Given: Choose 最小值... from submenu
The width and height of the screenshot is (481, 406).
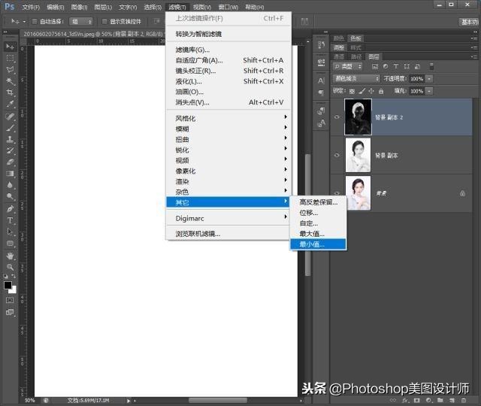Looking at the screenshot, I should [x=318, y=244].
